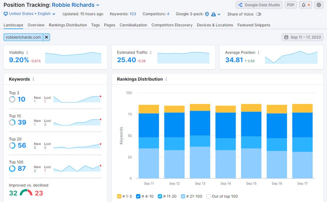This screenshot has height=202, width=327.
Task: Open the United States English location dropdown
Action: pos(29,14)
